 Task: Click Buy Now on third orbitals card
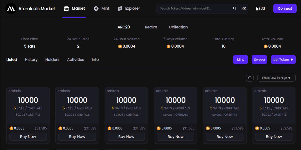click(x=126, y=137)
